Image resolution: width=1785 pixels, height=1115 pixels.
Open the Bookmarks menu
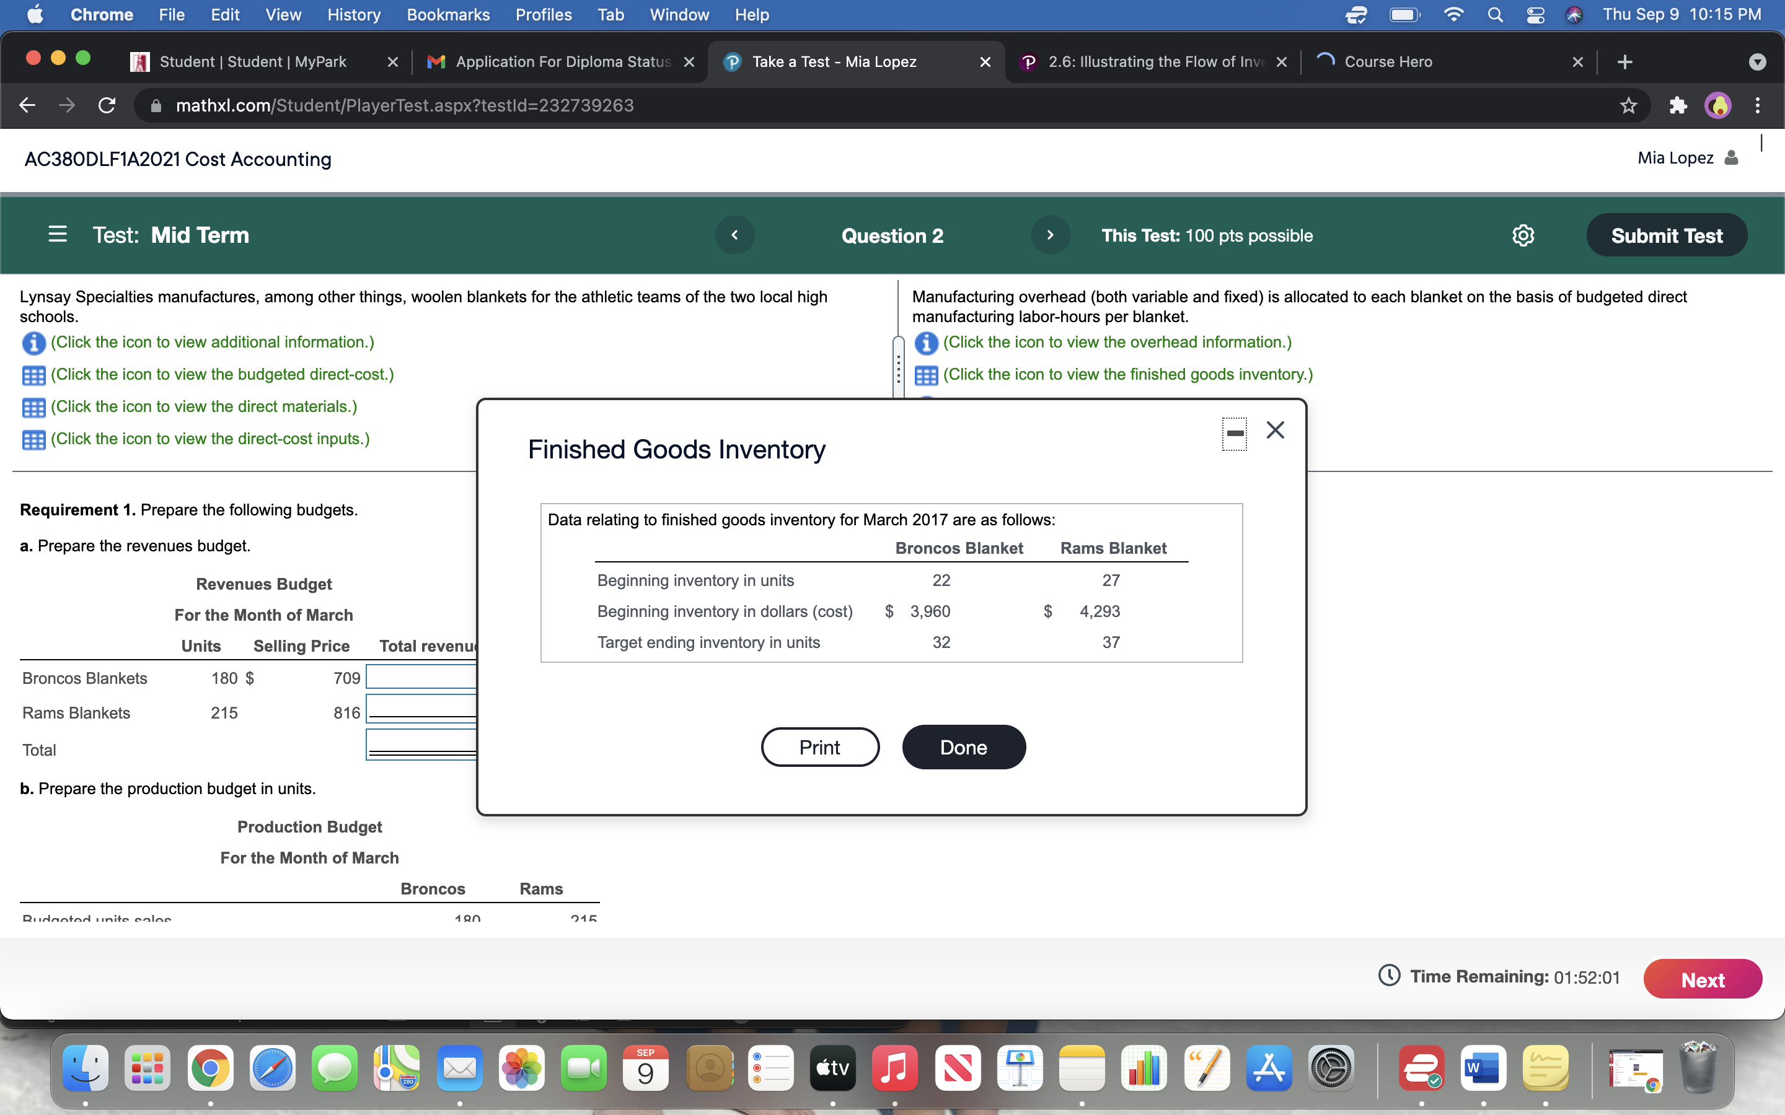[x=447, y=15]
